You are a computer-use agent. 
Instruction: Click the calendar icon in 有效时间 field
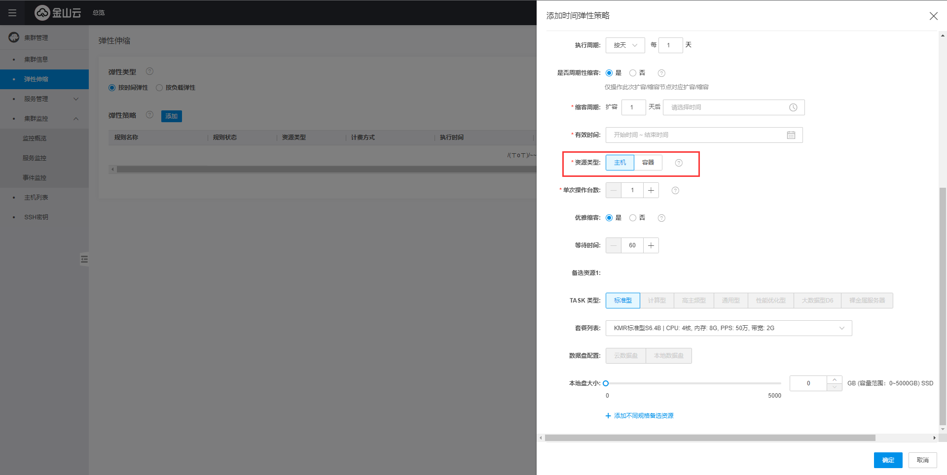pos(791,135)
